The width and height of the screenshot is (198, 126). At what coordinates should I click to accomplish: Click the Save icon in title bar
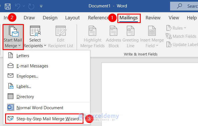tap(8, 6)
